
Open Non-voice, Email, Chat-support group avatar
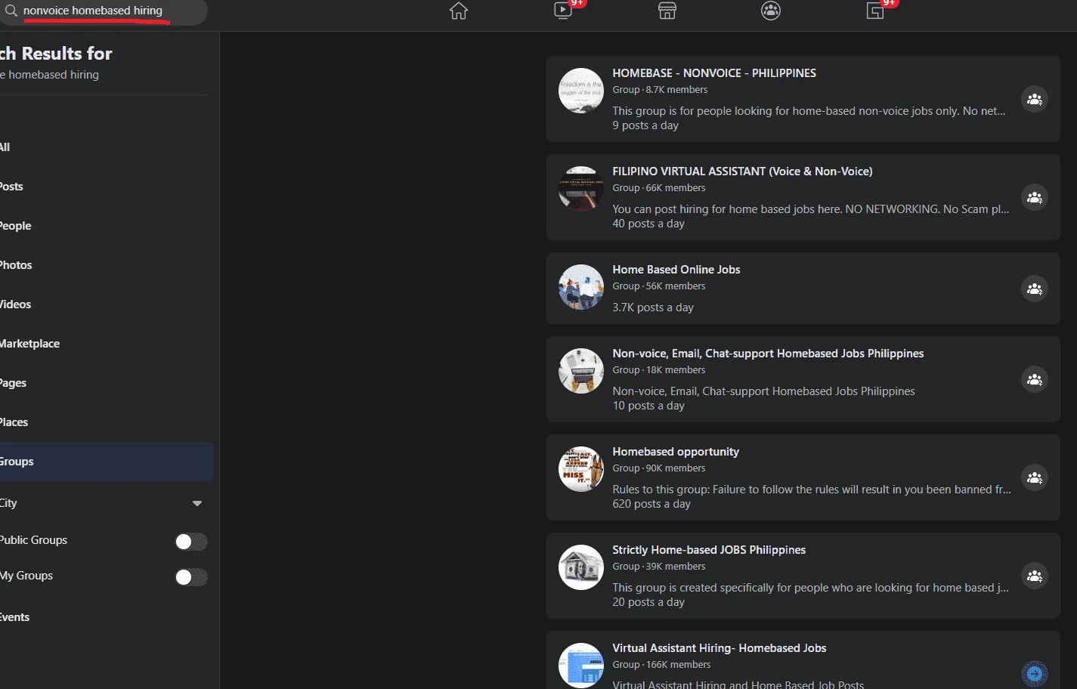[x=581, y=371]
